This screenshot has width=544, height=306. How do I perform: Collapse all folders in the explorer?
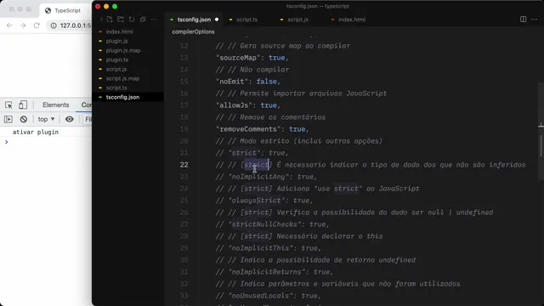click(x=143, y=20)
